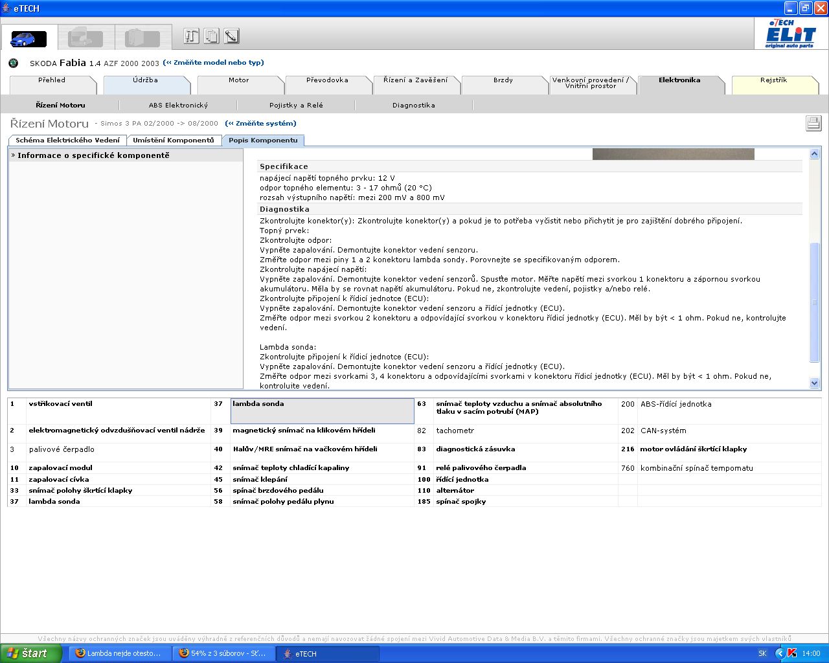Click Změňte model nebo typ link
The width and height of the screenshot is (829, 663).
214,63
